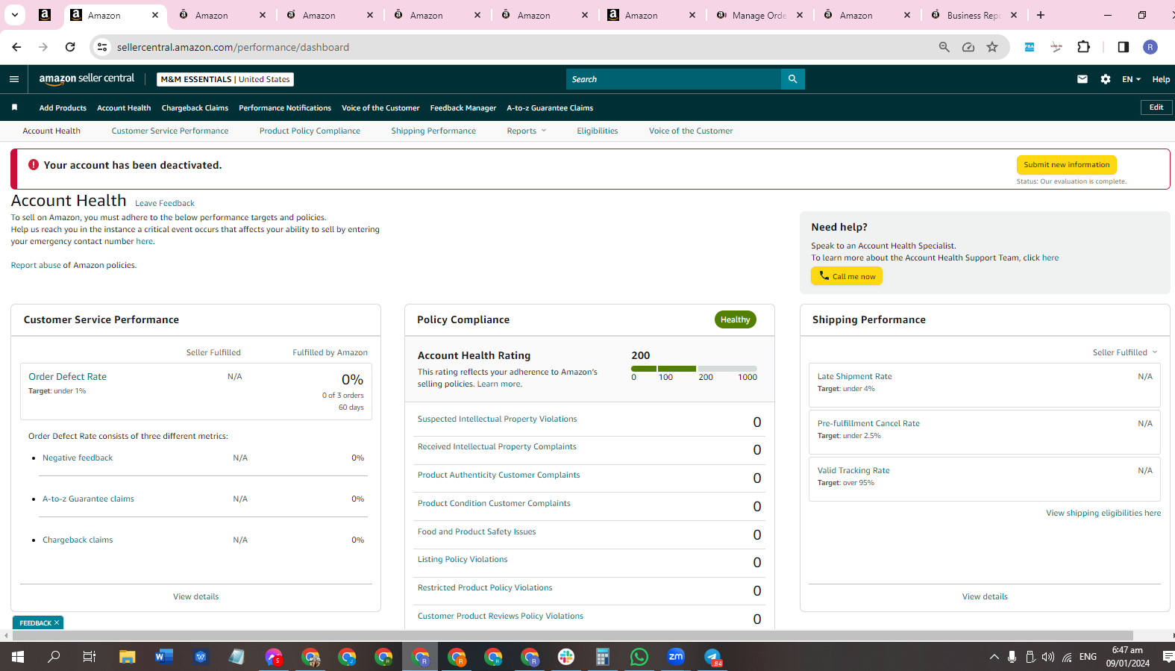The height and width of the screenshot is (671, 1175).
Task: Toggle the browser side panel icon
Action: (x=1124, y=47)
